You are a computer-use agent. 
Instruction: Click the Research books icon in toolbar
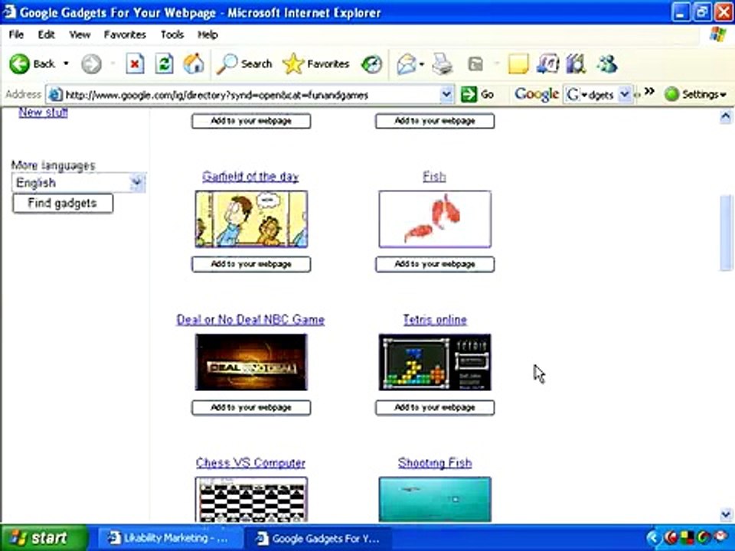coord(576,64)
